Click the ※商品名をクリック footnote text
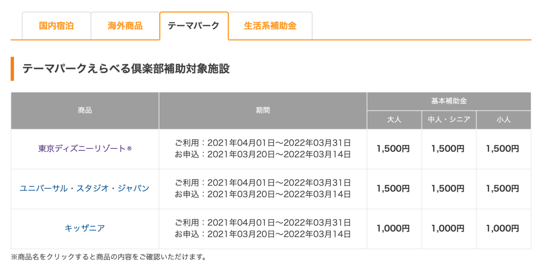 point(109,257)
